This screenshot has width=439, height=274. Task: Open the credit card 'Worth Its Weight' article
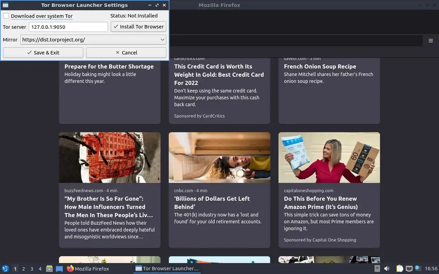pos(219,75)
